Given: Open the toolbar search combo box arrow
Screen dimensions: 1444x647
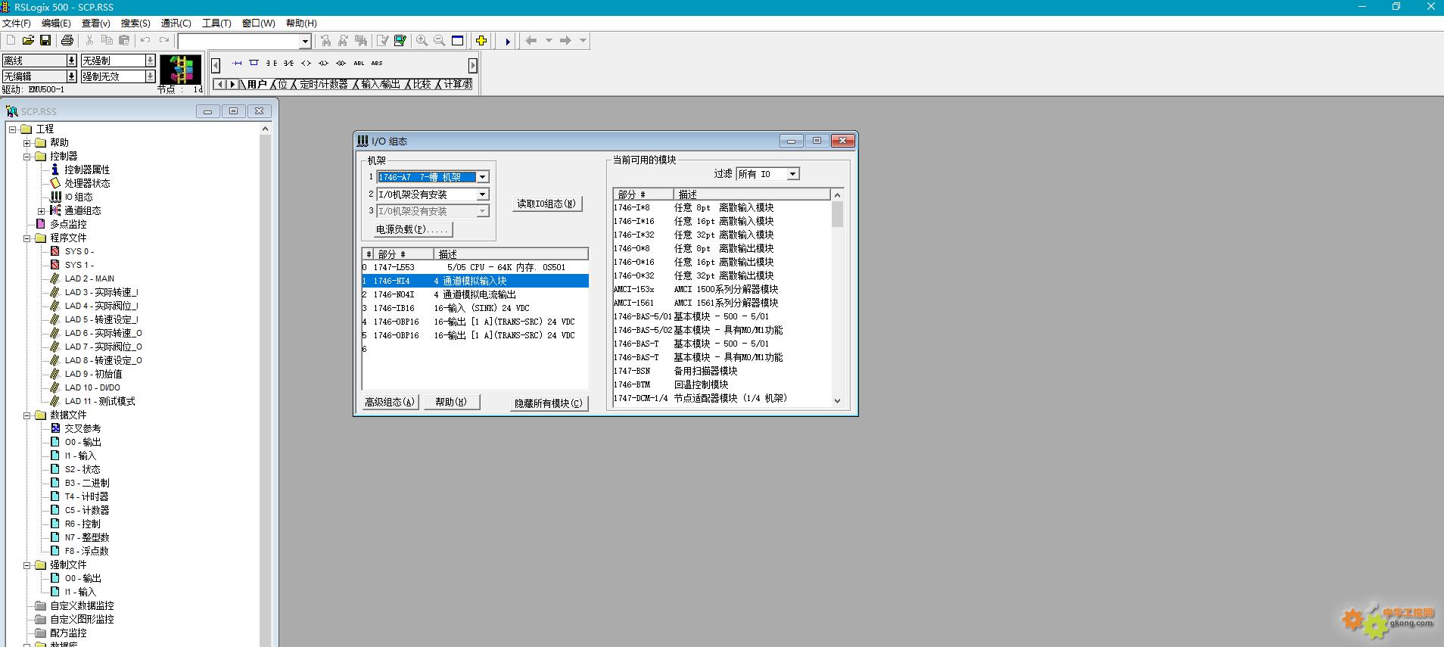Looking at the screenshot, I should point(305,41).
